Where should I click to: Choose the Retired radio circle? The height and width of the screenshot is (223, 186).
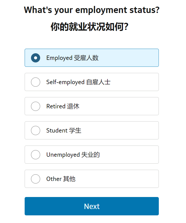(36, 106)
